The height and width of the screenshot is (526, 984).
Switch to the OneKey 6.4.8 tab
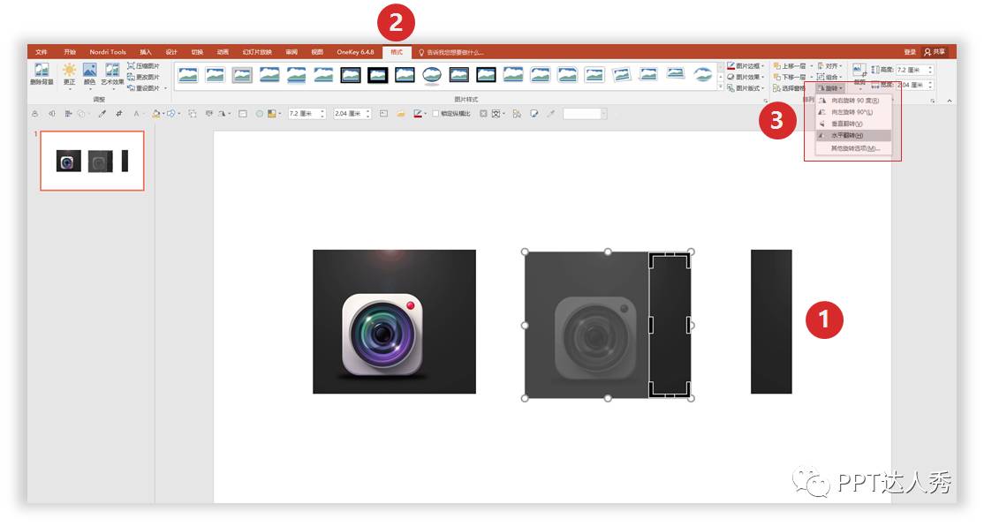click(355, 52)
